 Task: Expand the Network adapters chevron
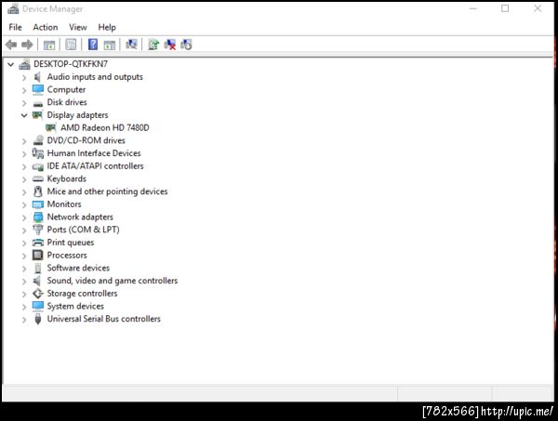[24, 217]
